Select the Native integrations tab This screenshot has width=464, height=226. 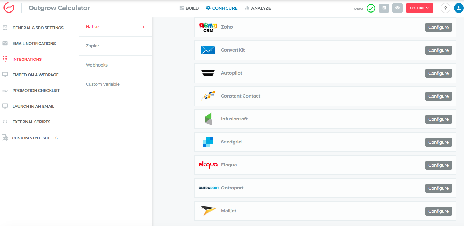click(x=115, y=27)
